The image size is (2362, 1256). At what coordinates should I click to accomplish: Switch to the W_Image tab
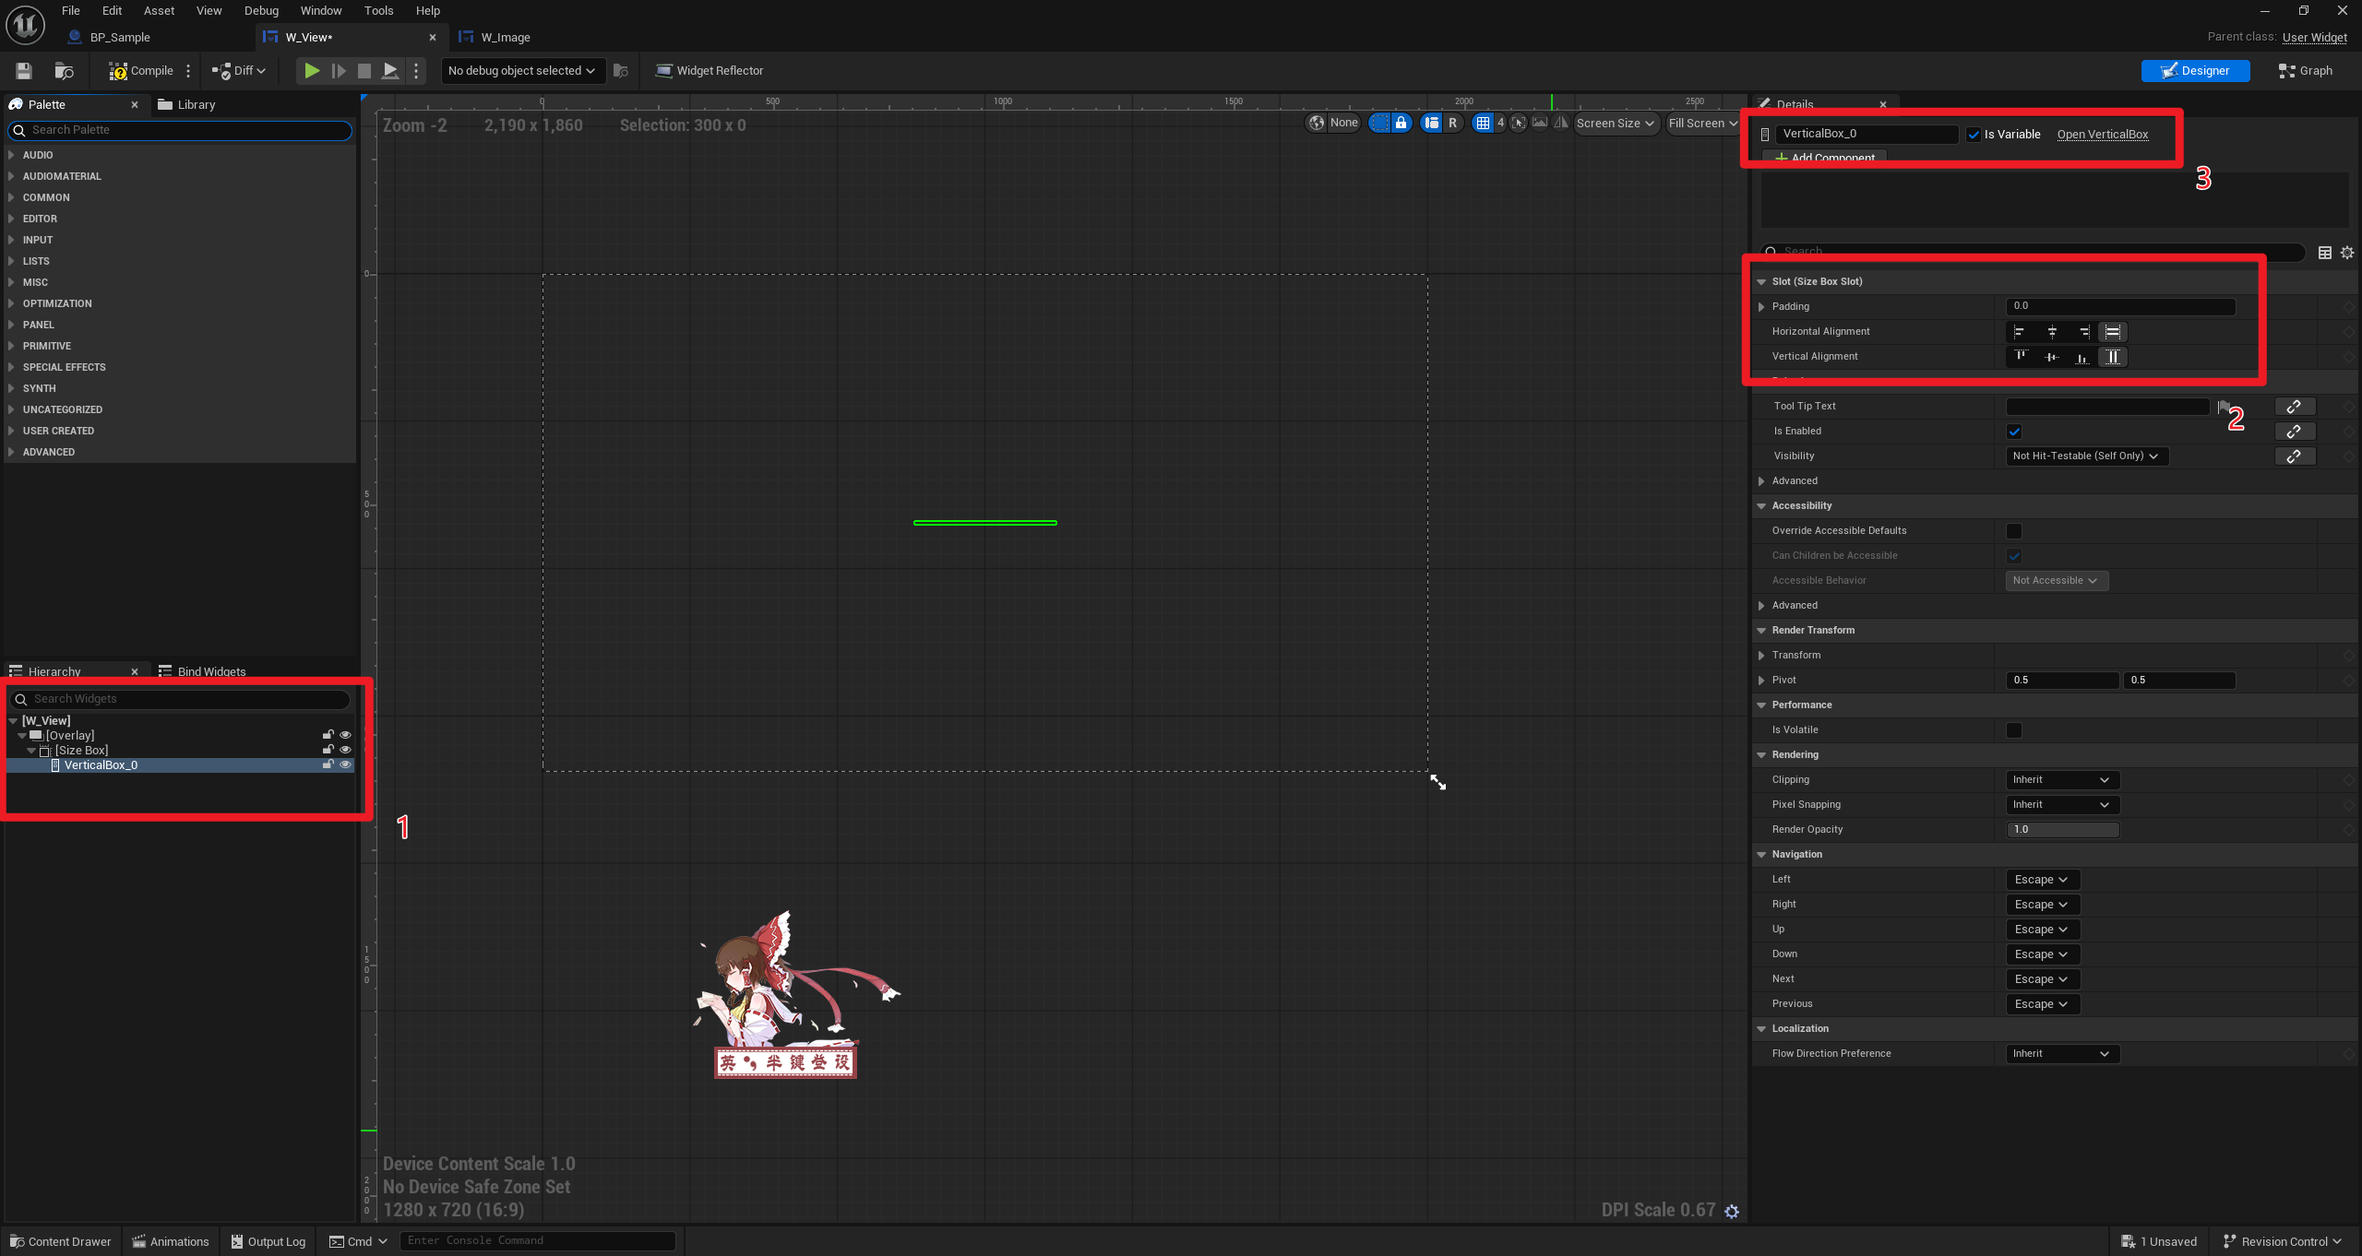505,38
